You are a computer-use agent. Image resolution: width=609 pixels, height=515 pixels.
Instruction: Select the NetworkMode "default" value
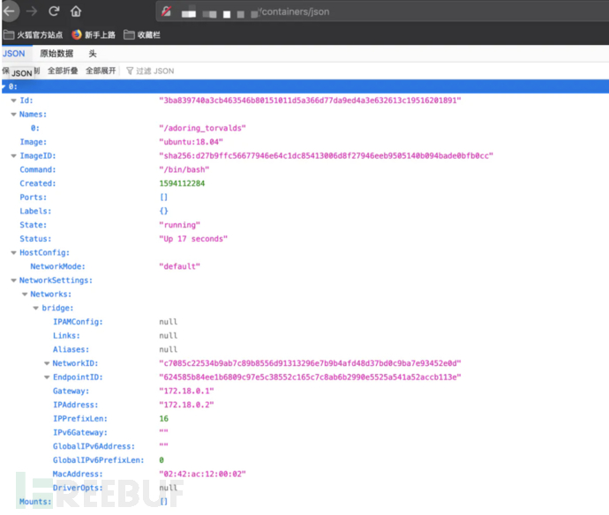pyautogui.click(x=179, y=266)
